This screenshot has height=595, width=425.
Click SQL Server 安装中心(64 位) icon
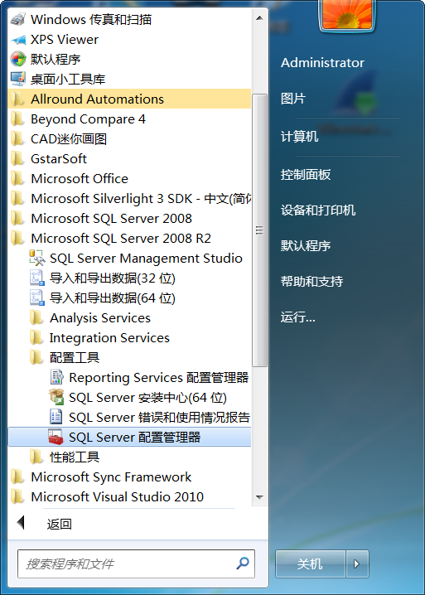pos(56,397)
